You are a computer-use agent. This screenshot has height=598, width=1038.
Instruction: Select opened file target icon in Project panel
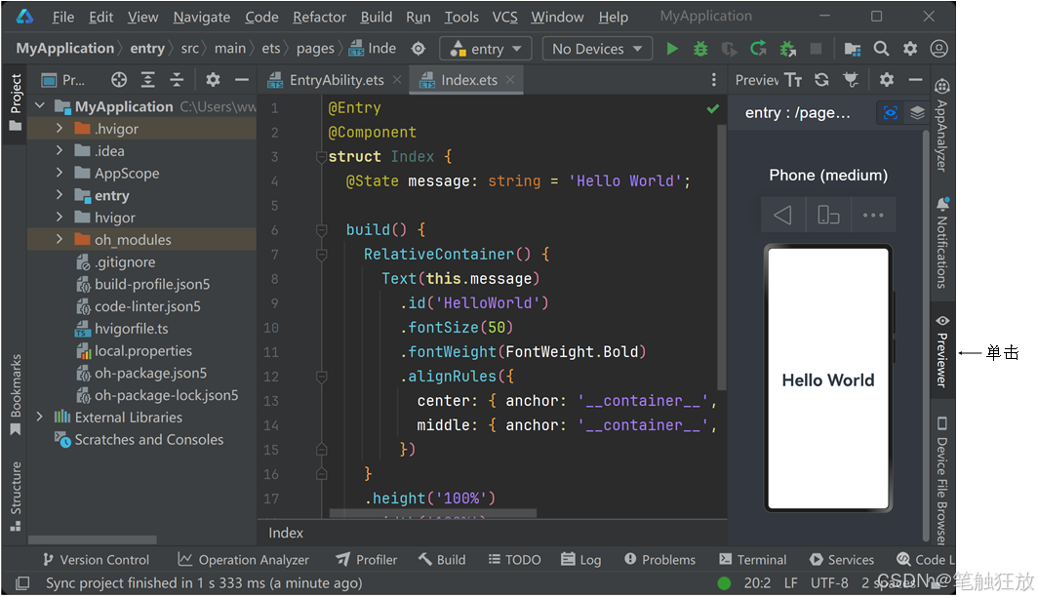tap(118, 80)
